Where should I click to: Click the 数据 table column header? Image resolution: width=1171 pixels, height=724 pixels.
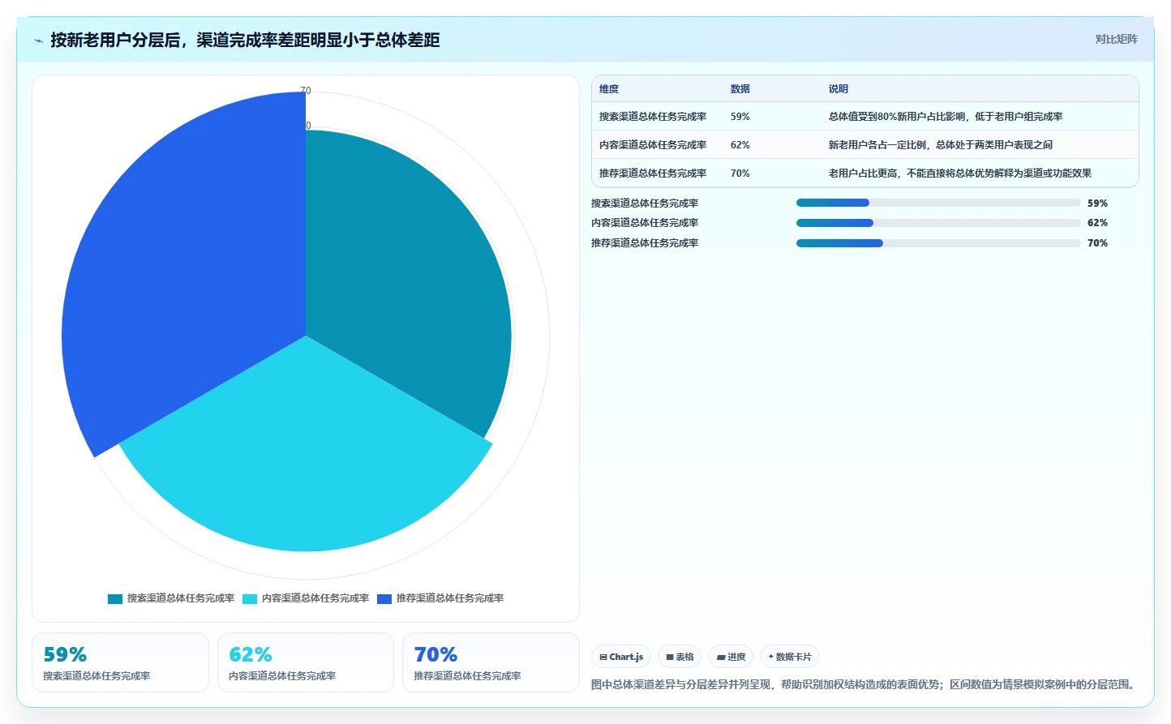pos(740,89)
